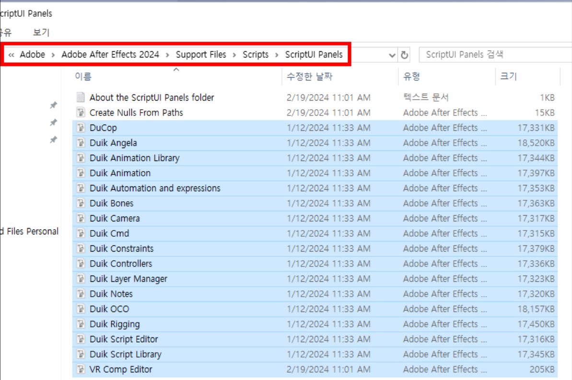The image size is (572, 380).
Task: Click the Duik Script Editor file icon
Action: (81, 339)
